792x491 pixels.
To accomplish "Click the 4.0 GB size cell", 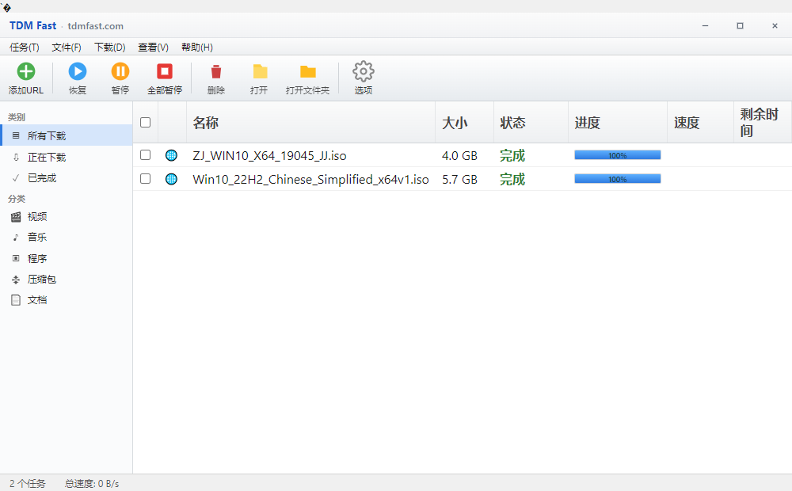I will click(459, 155).
